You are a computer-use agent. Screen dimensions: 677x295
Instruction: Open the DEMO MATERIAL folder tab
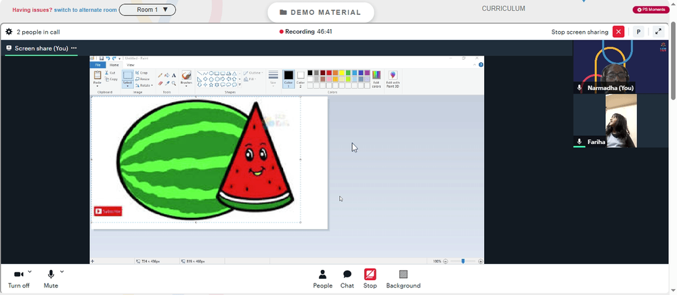320,12
